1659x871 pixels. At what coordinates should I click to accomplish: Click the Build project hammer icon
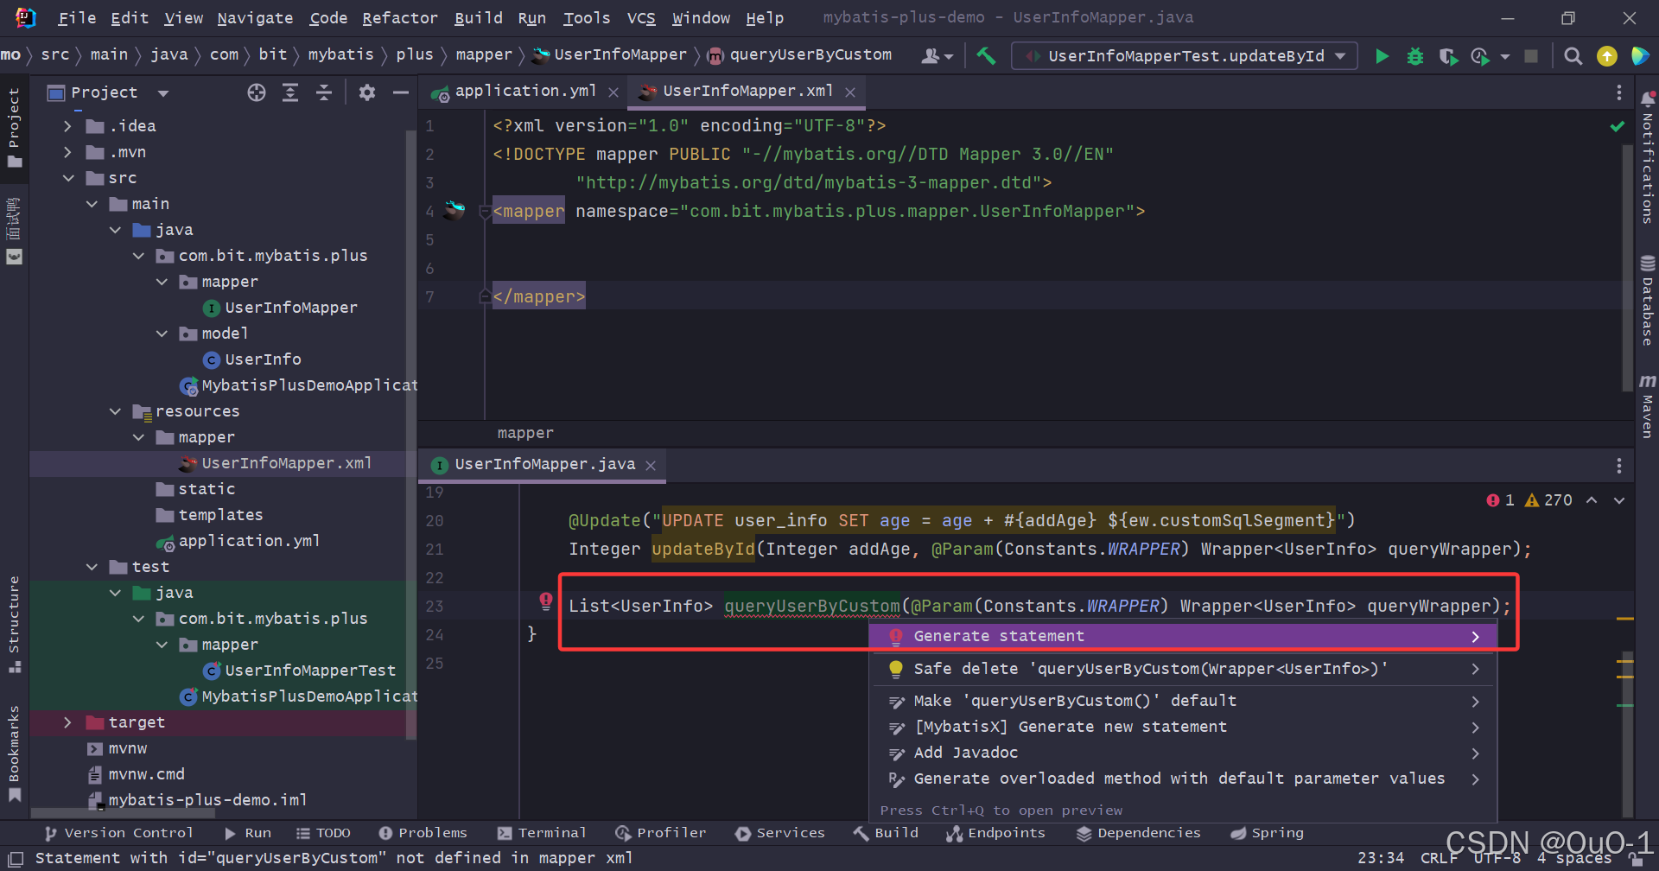(986, 56)
